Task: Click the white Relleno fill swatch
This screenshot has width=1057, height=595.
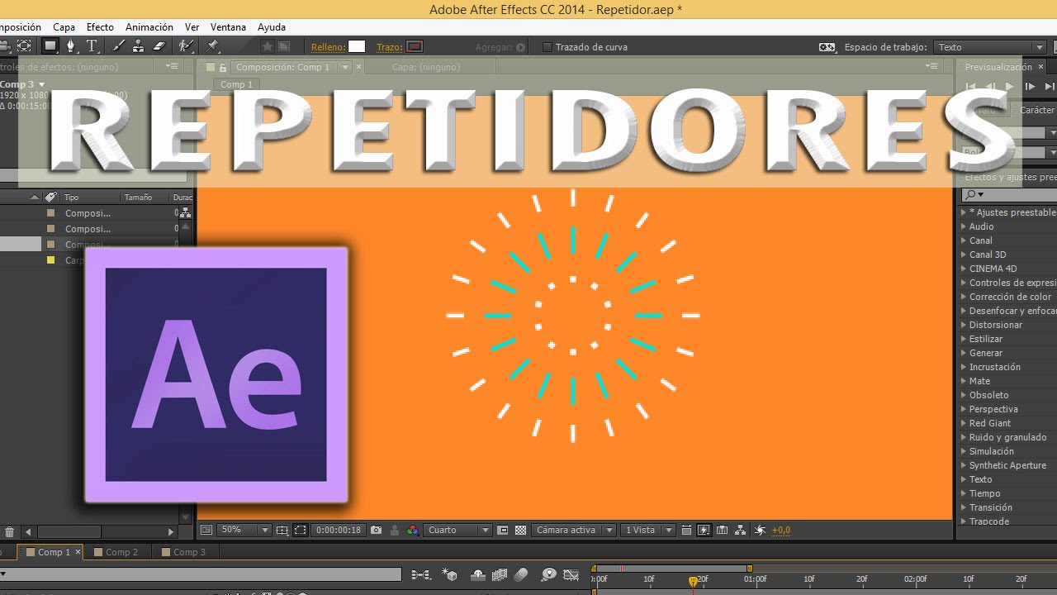Action: pos(357,47)
